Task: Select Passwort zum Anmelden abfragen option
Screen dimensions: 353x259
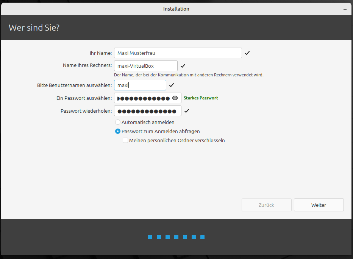Action: 118,131
